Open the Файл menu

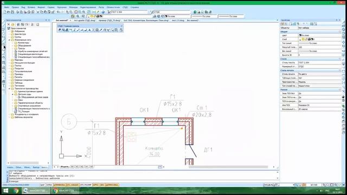(7, 7)
